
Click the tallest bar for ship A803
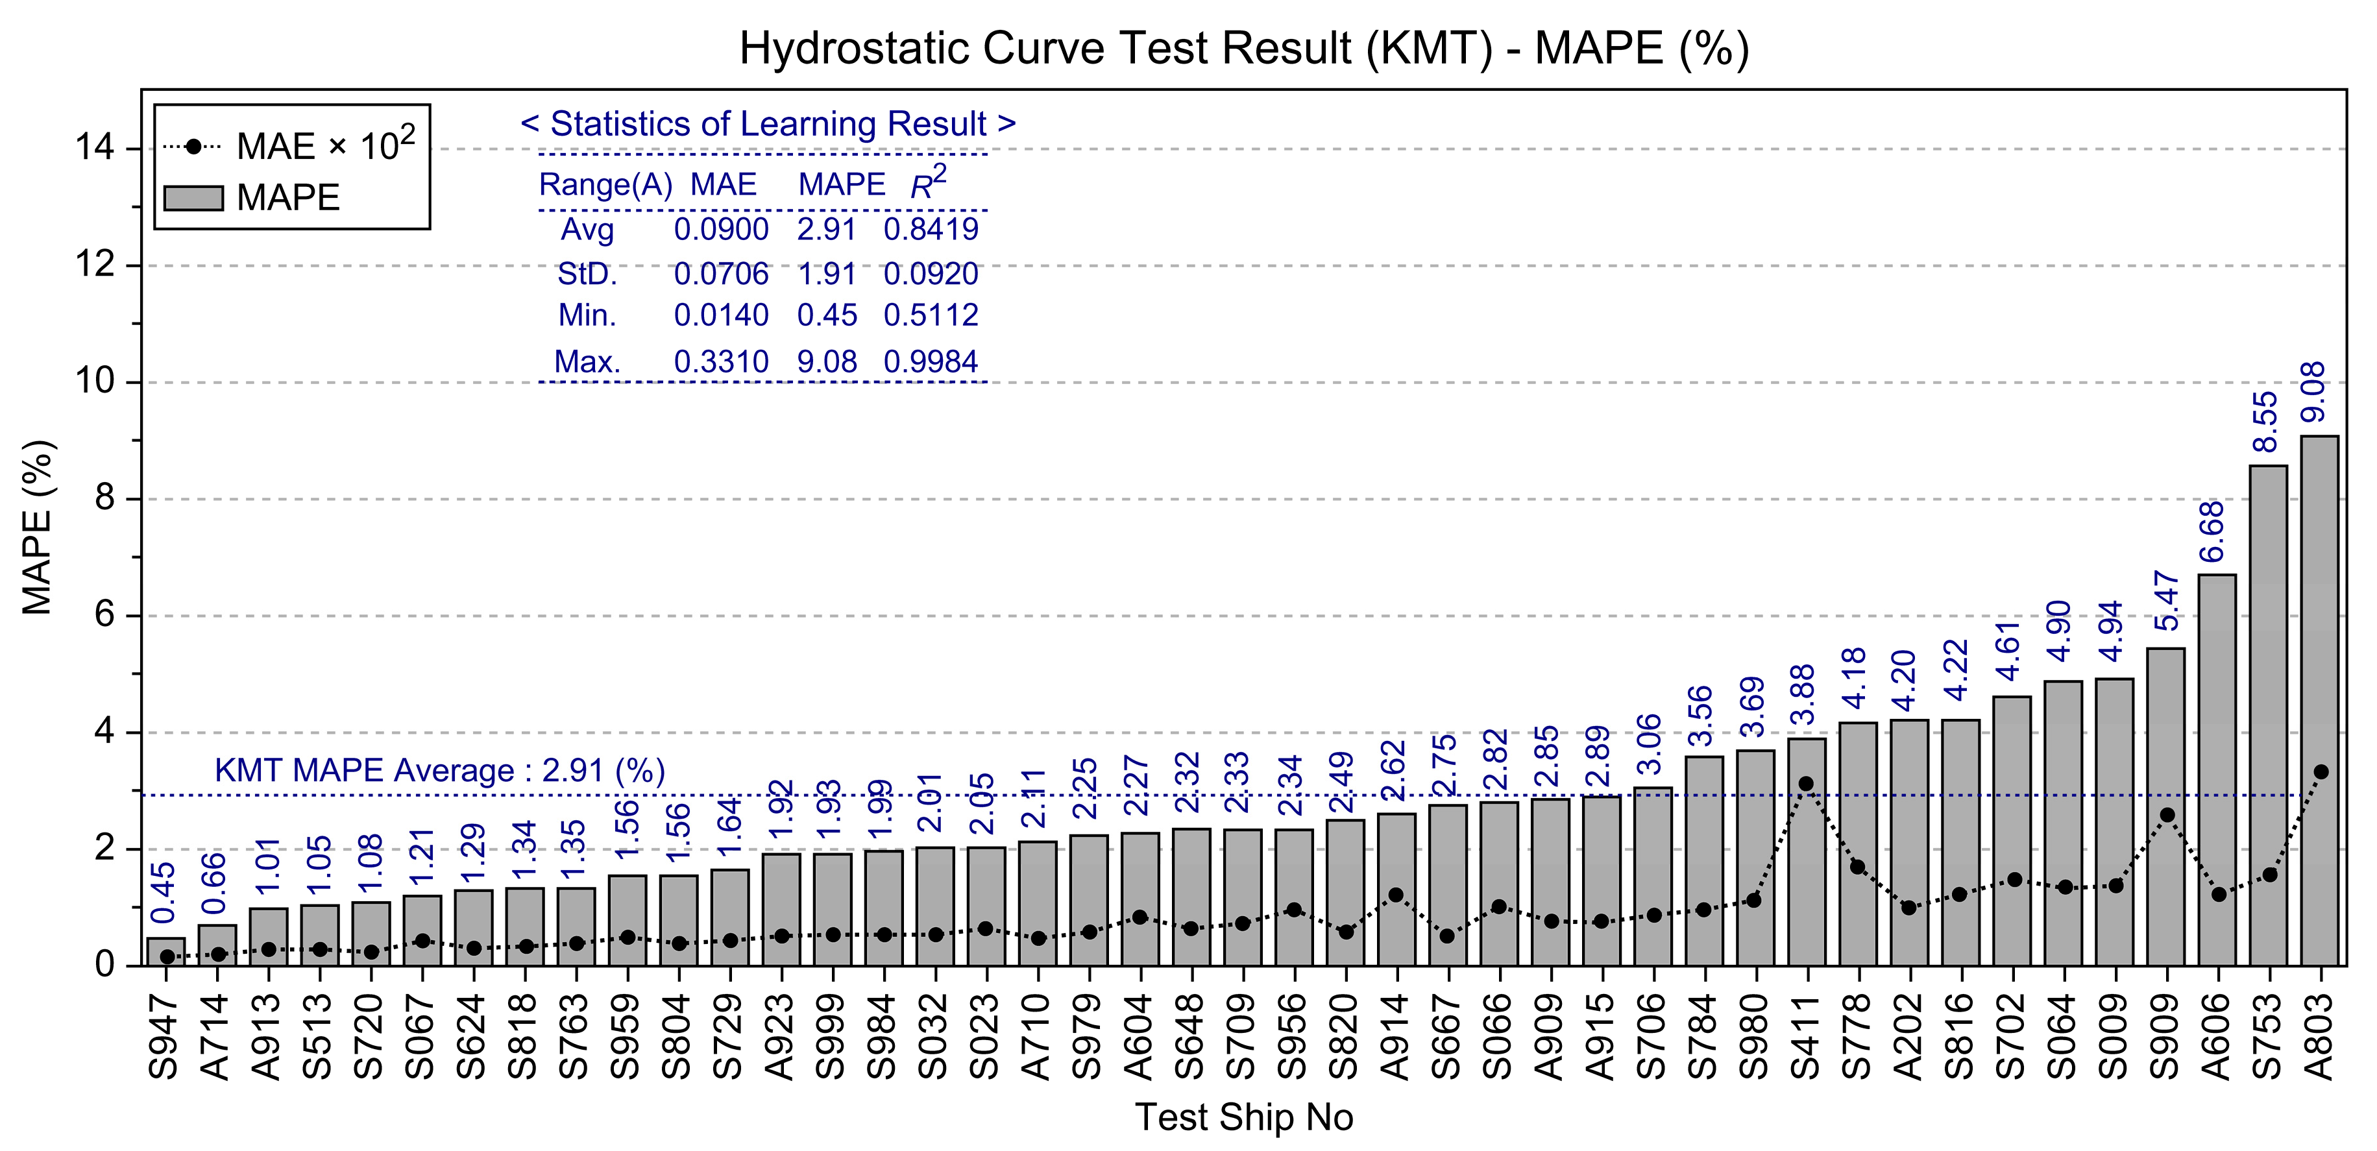pyautogui.click(x=2319, y=701)
